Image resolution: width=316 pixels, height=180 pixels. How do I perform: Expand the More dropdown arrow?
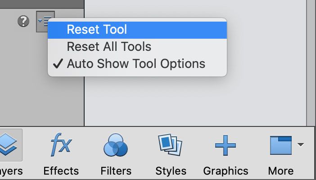coord(301,144)
